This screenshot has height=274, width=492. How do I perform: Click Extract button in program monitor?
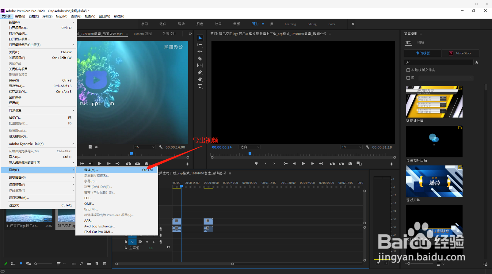(x=341, y=164)
